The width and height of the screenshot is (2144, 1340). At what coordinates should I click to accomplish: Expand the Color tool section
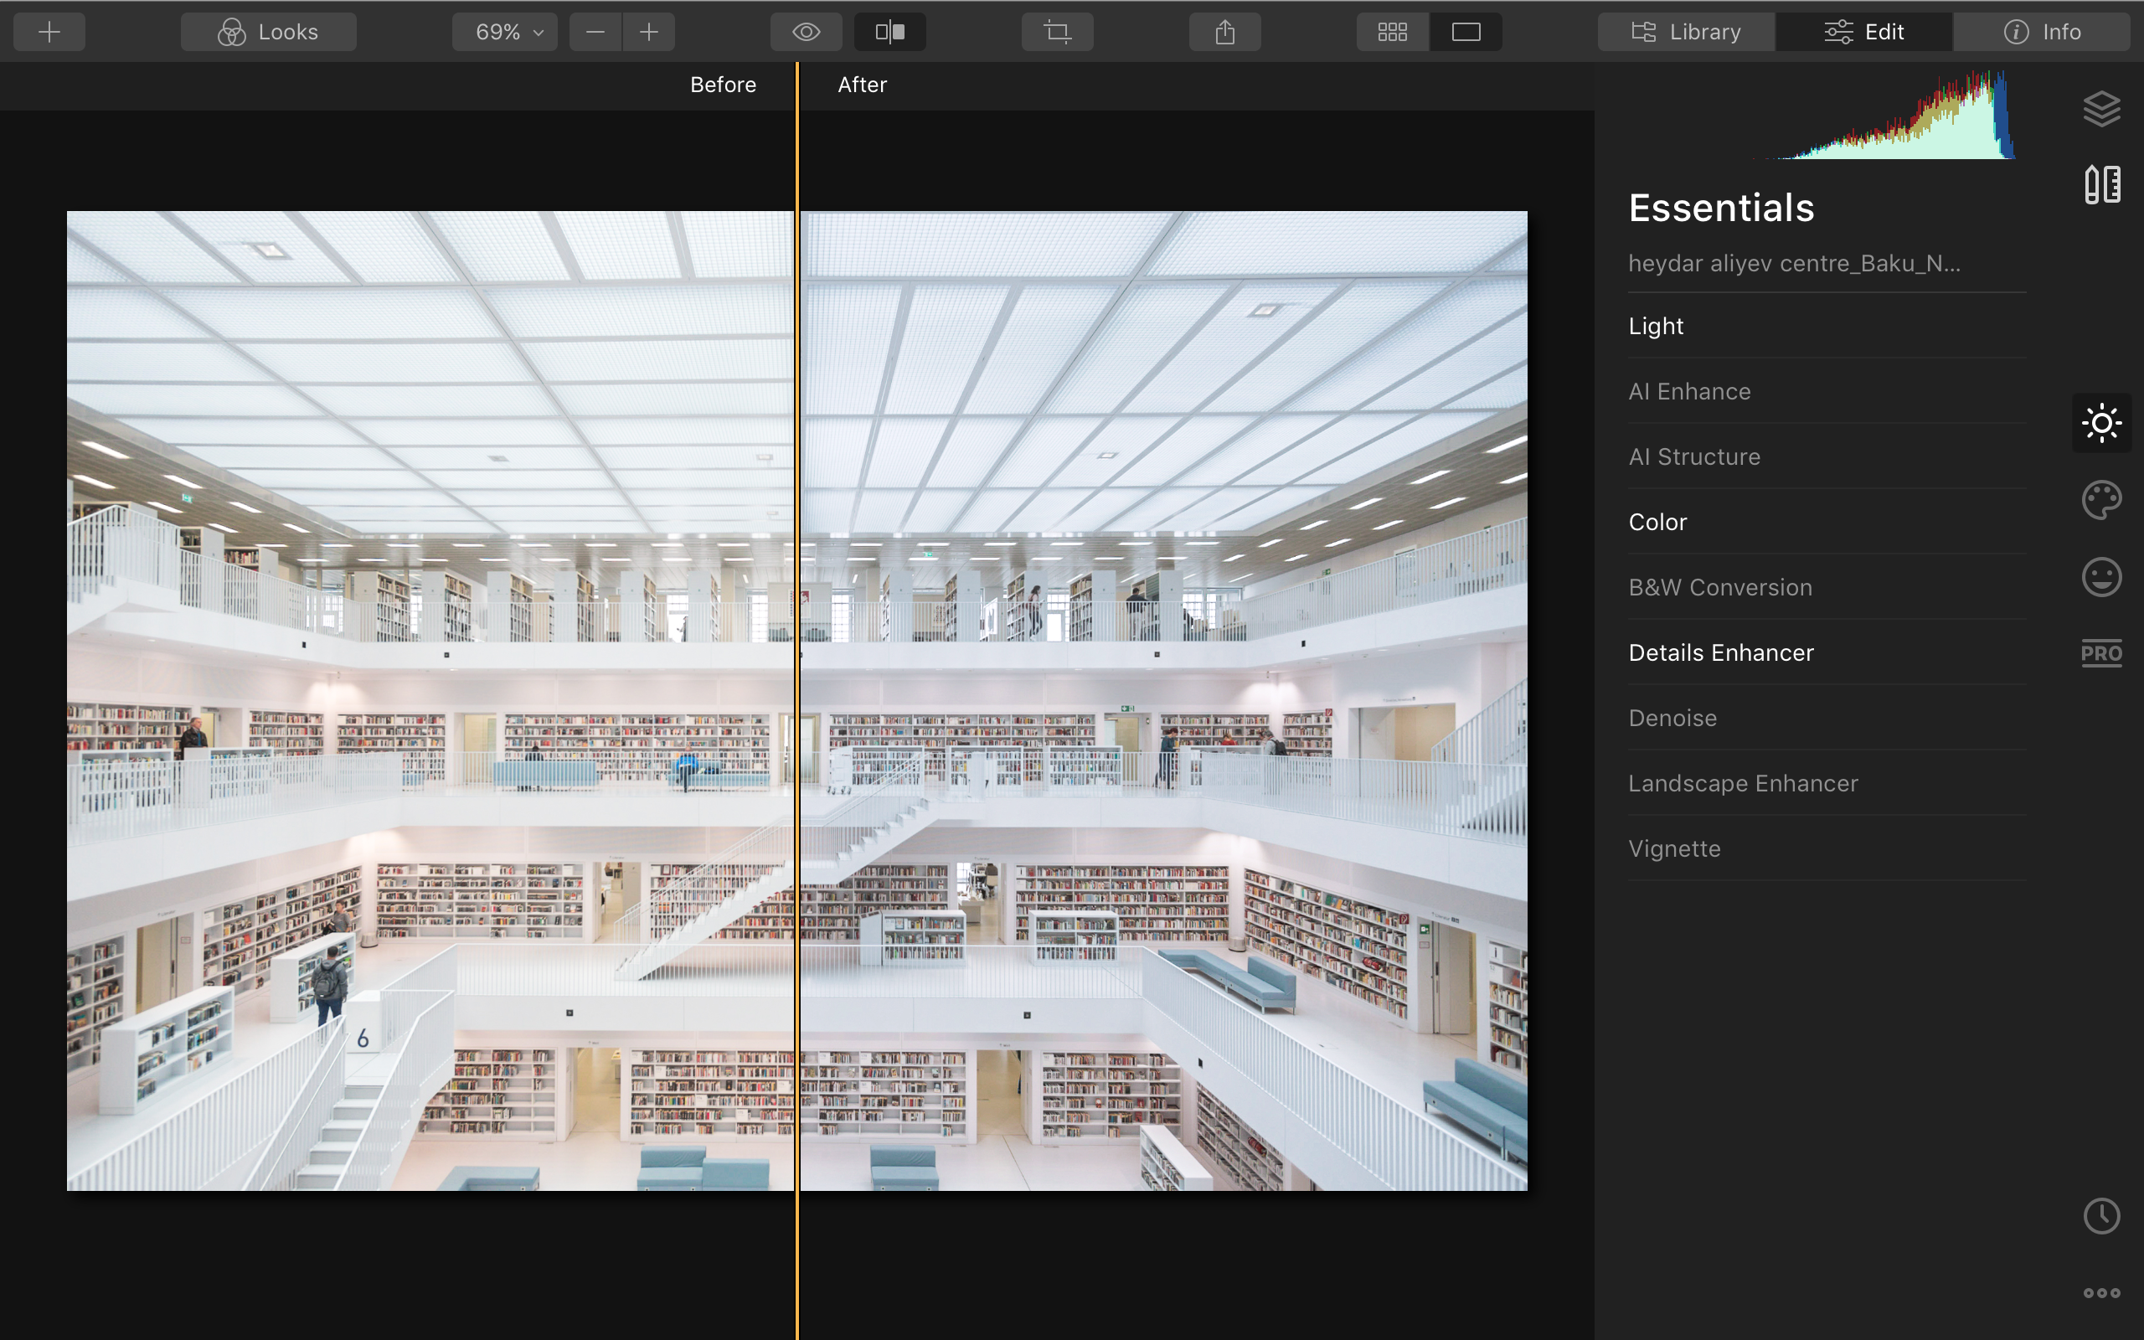click(x=1657, y=522)
